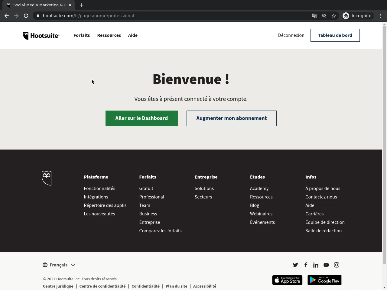Go forward in browser history
Screen dimensions: 387x290
click(16, 16)
